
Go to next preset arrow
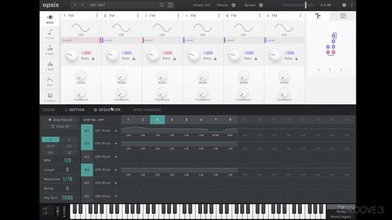click(82, 5)
